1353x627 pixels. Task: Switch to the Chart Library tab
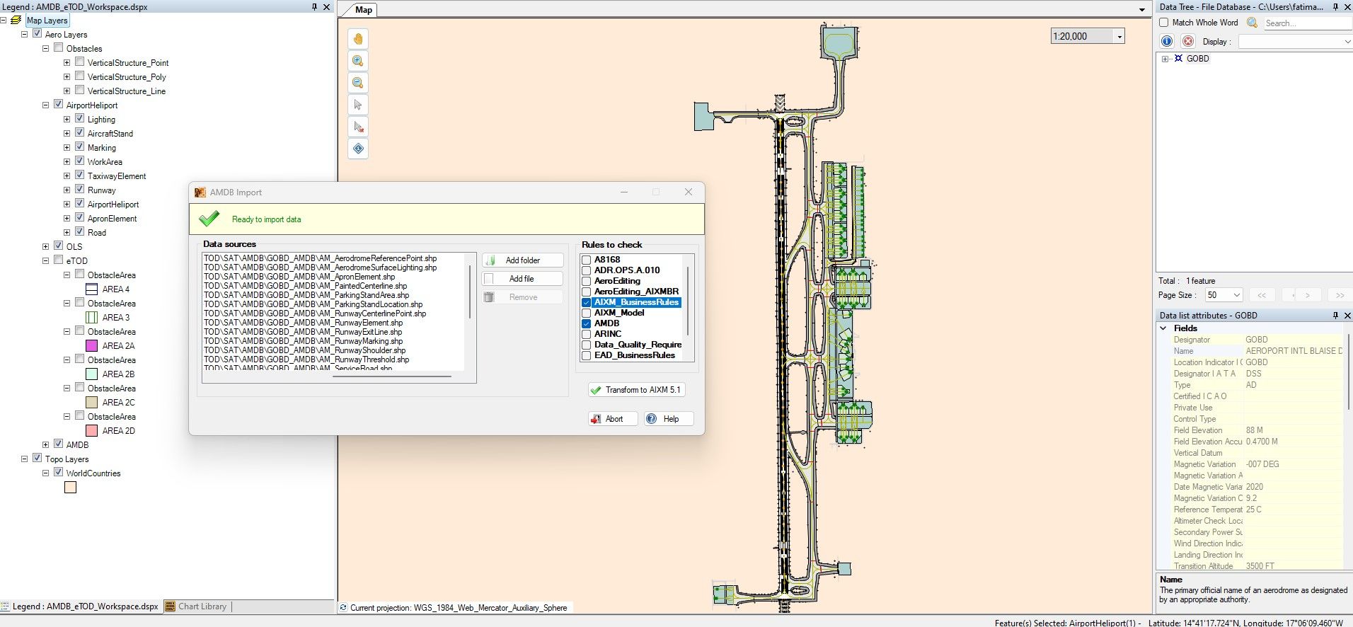[x=196, y=606]
